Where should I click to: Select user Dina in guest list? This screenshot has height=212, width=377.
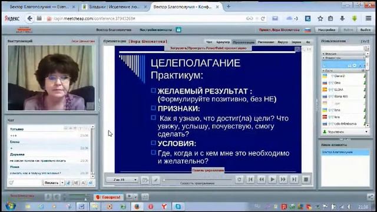tap(338, 82)
